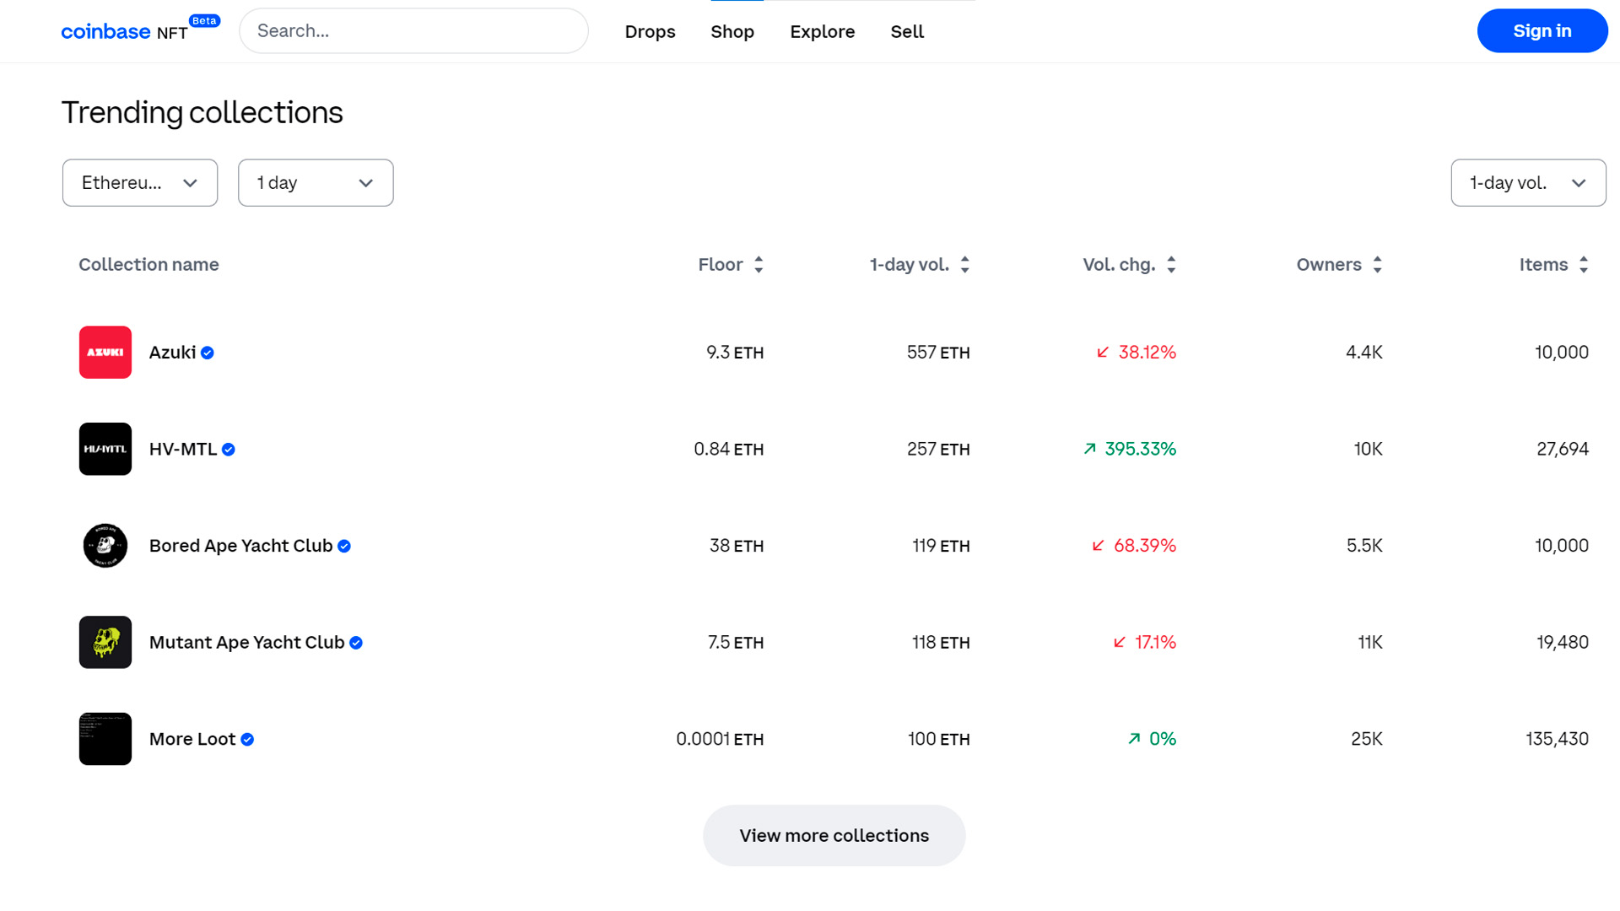This screenshot has width=1620, height=911.
Task: Click the Vol. chg. column header
Action: coord(1119,265)
